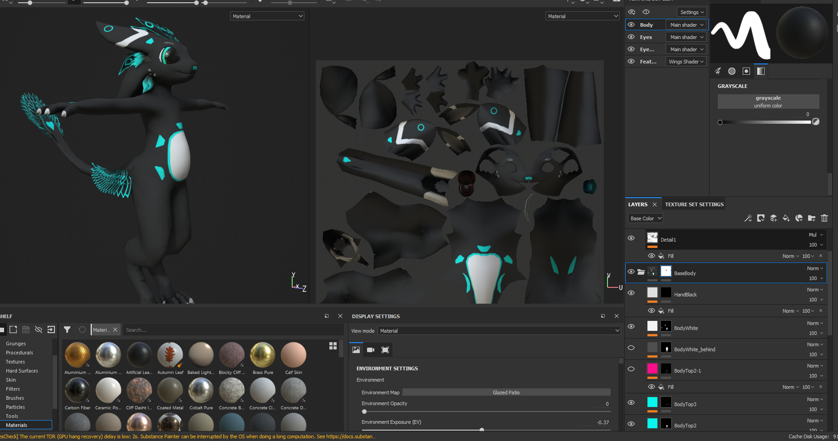Click the BaseBody folder icon
This screenshot has height=441, width=838.
click(x=641, y=272)
